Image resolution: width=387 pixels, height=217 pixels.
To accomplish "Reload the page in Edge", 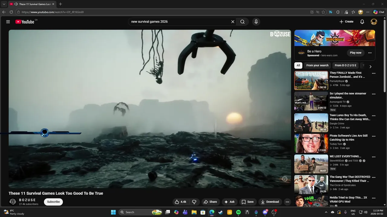I will pos(11,12).
